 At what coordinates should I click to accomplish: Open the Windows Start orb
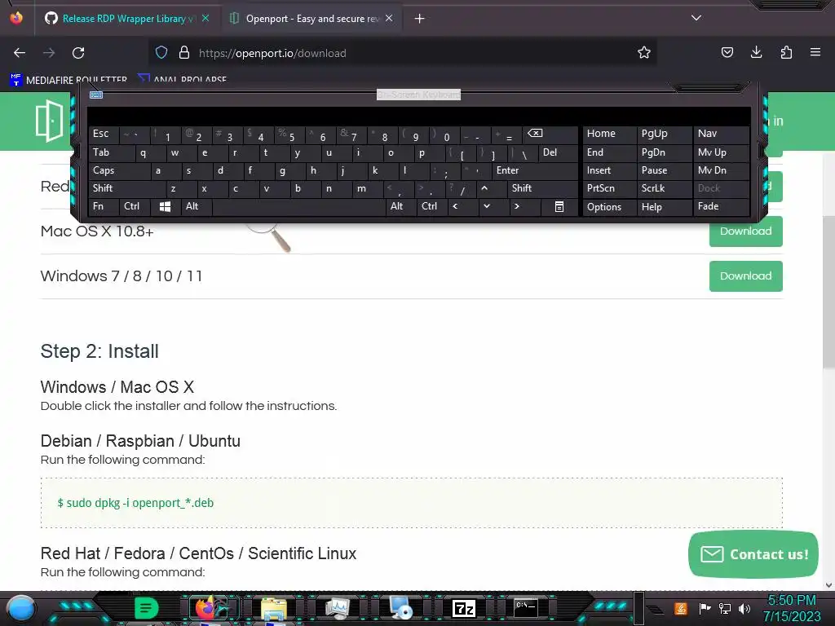point(21,608)
